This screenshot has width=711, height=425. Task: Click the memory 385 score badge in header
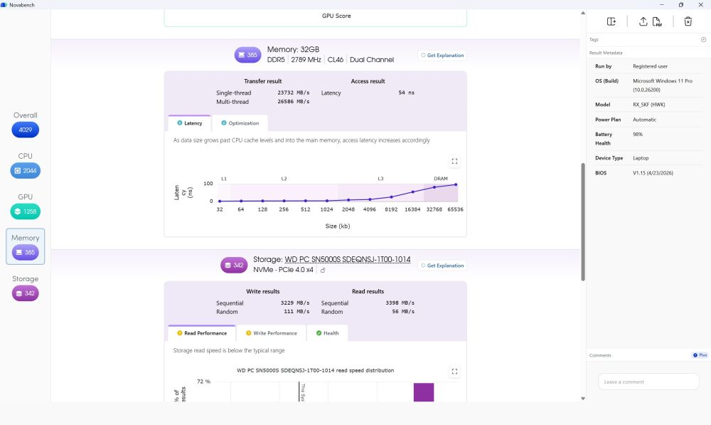[x=247, y=55]
